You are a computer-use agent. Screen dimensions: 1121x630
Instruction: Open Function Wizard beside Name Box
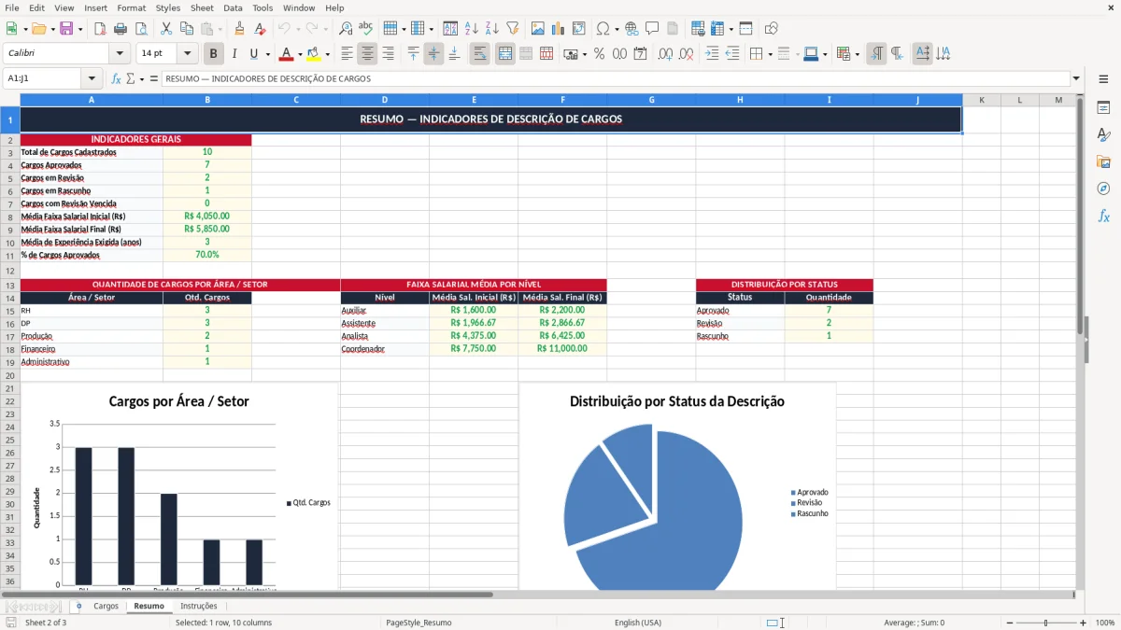point(117,78)
